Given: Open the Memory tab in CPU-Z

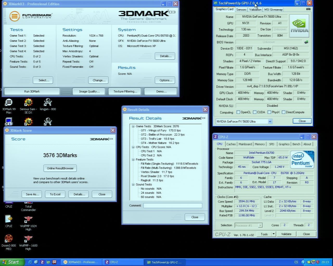Looking at the screenshot, I should pyautogui.click(x=260, y=144).
